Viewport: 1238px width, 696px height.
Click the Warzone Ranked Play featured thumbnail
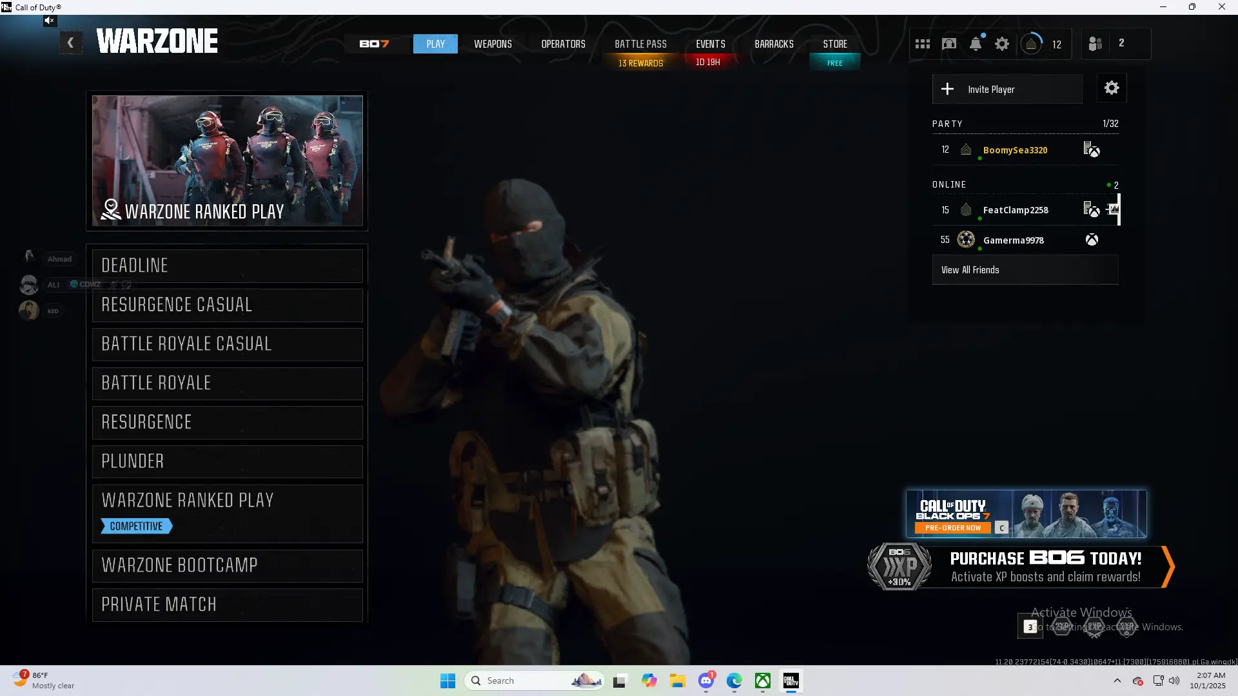coord(228,160)
